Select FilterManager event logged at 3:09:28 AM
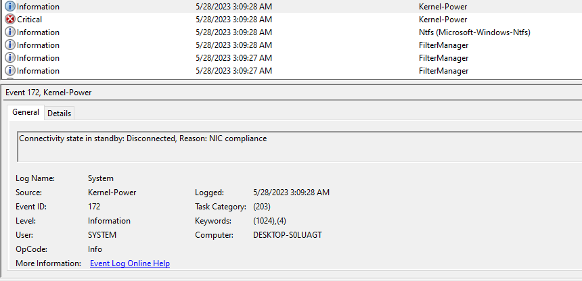The width and height of the screenshot is (582, 281). [291, 45]
